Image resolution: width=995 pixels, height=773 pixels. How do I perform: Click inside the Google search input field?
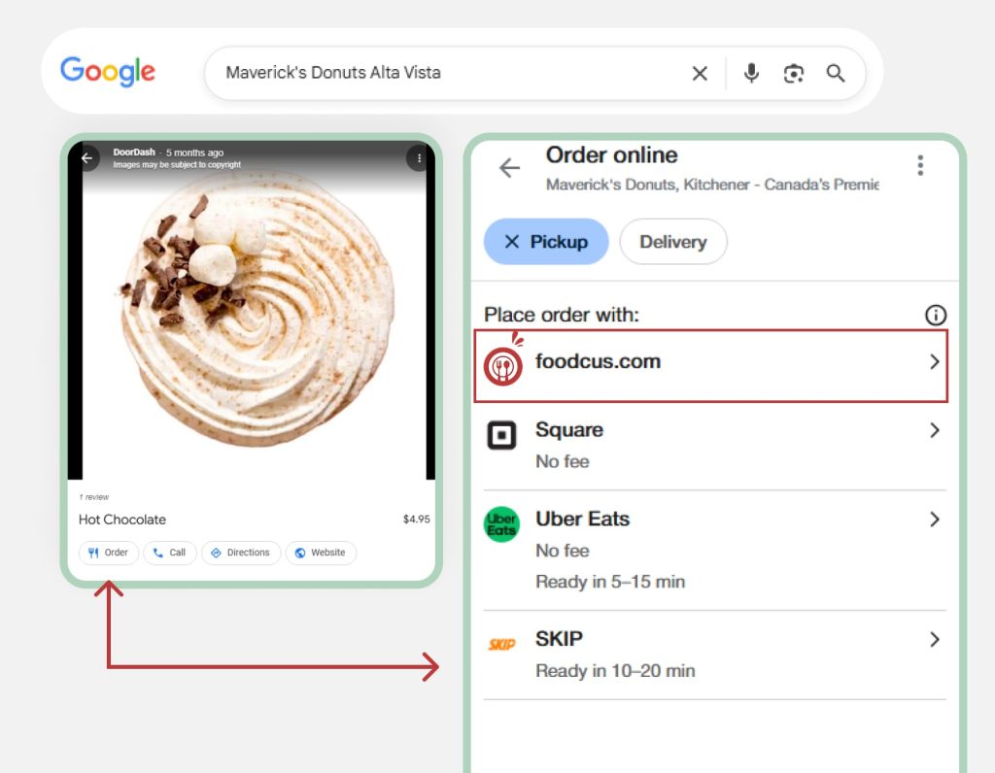[437, 73]
